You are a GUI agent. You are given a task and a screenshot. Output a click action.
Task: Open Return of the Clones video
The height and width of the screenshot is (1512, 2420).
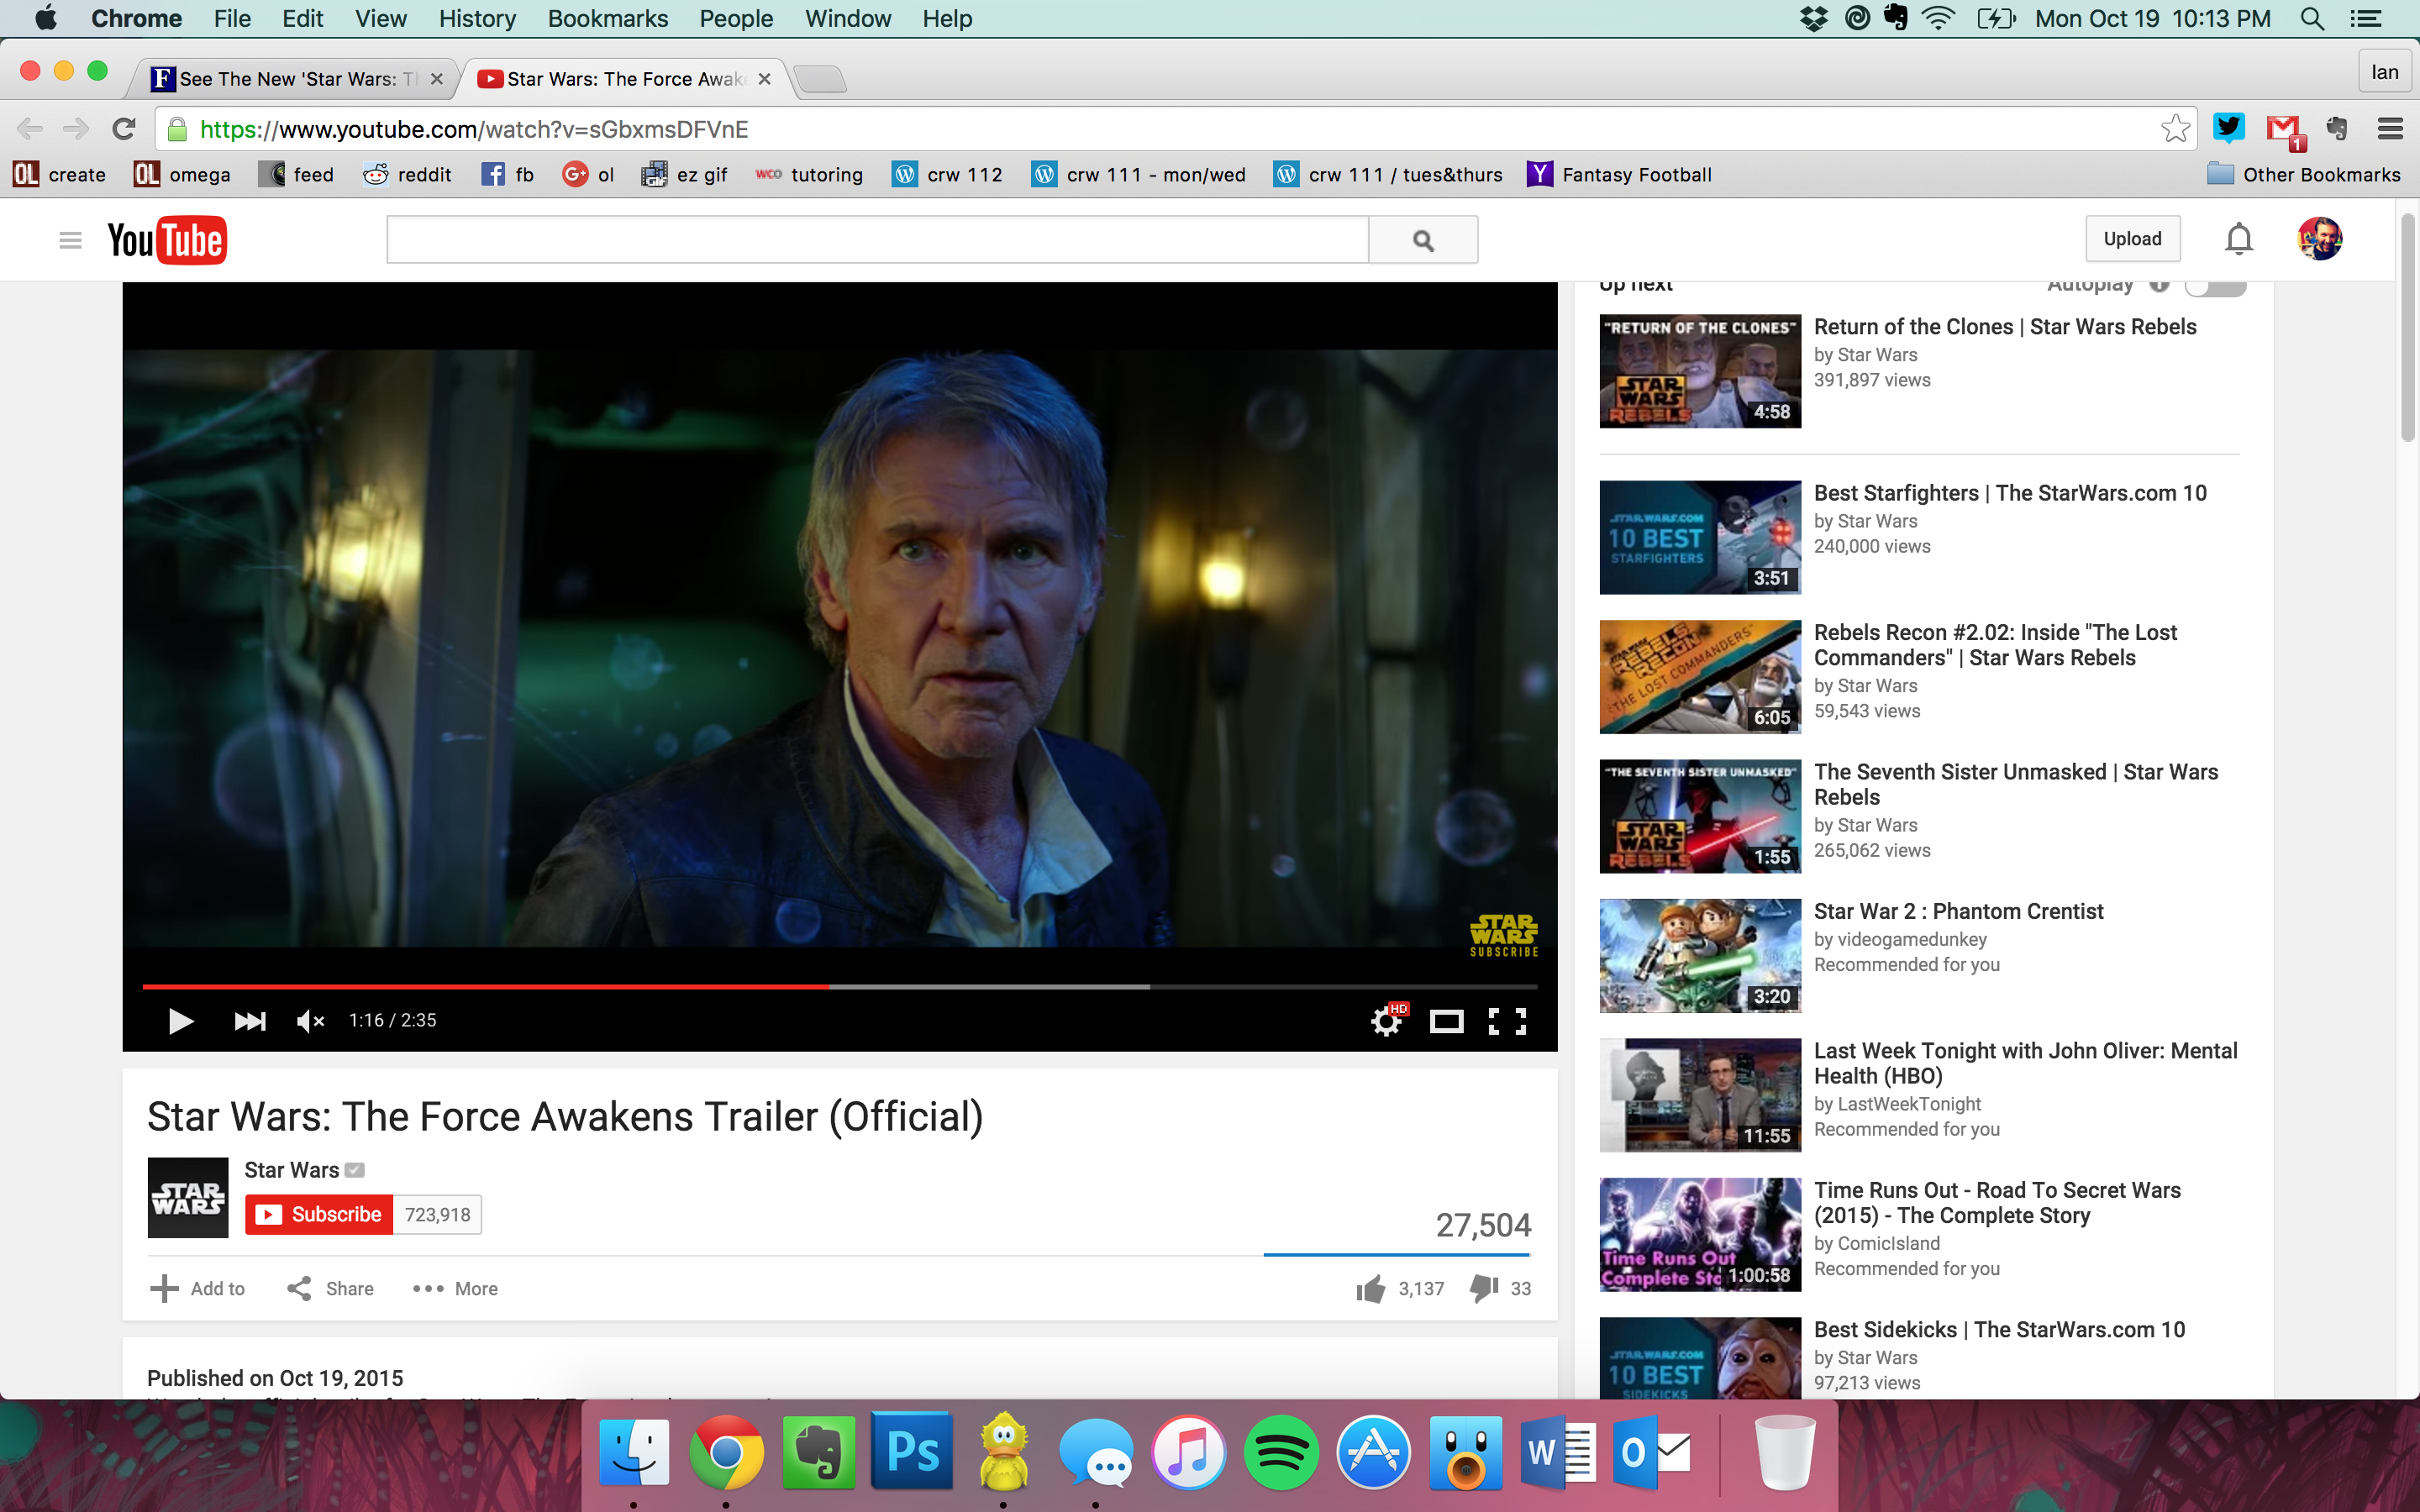click(x=2004, y=327)
